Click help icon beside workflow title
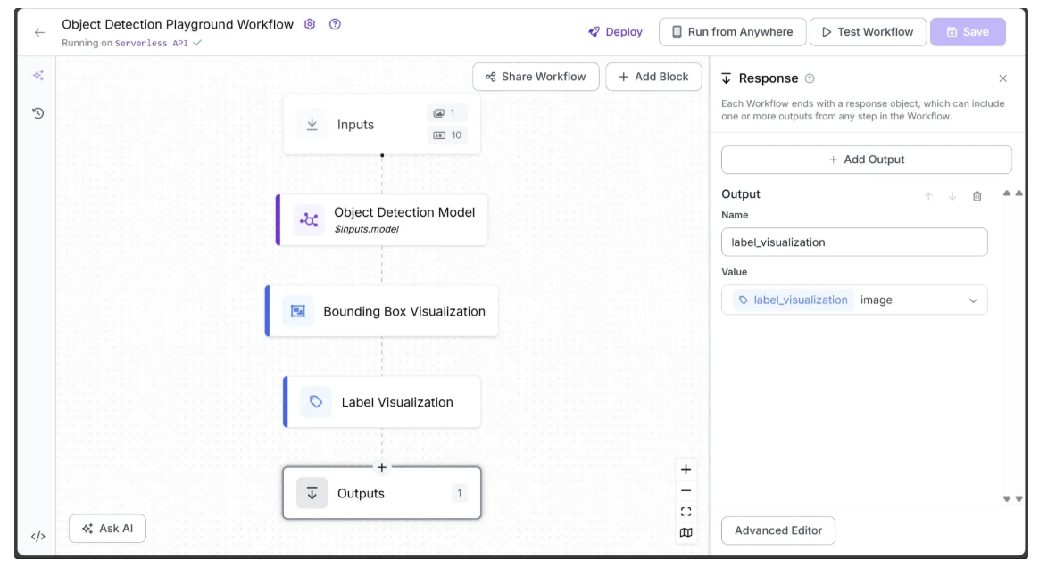Viewport: 1039px width, 567px height. click(x=335, y=24)
